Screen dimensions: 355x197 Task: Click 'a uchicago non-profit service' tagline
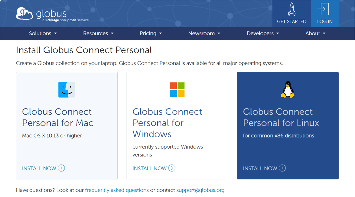coord(66,20)
